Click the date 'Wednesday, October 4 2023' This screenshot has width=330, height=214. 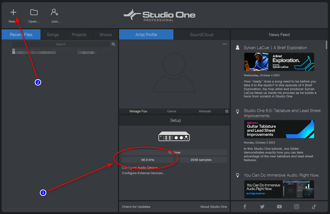(261, 75)
